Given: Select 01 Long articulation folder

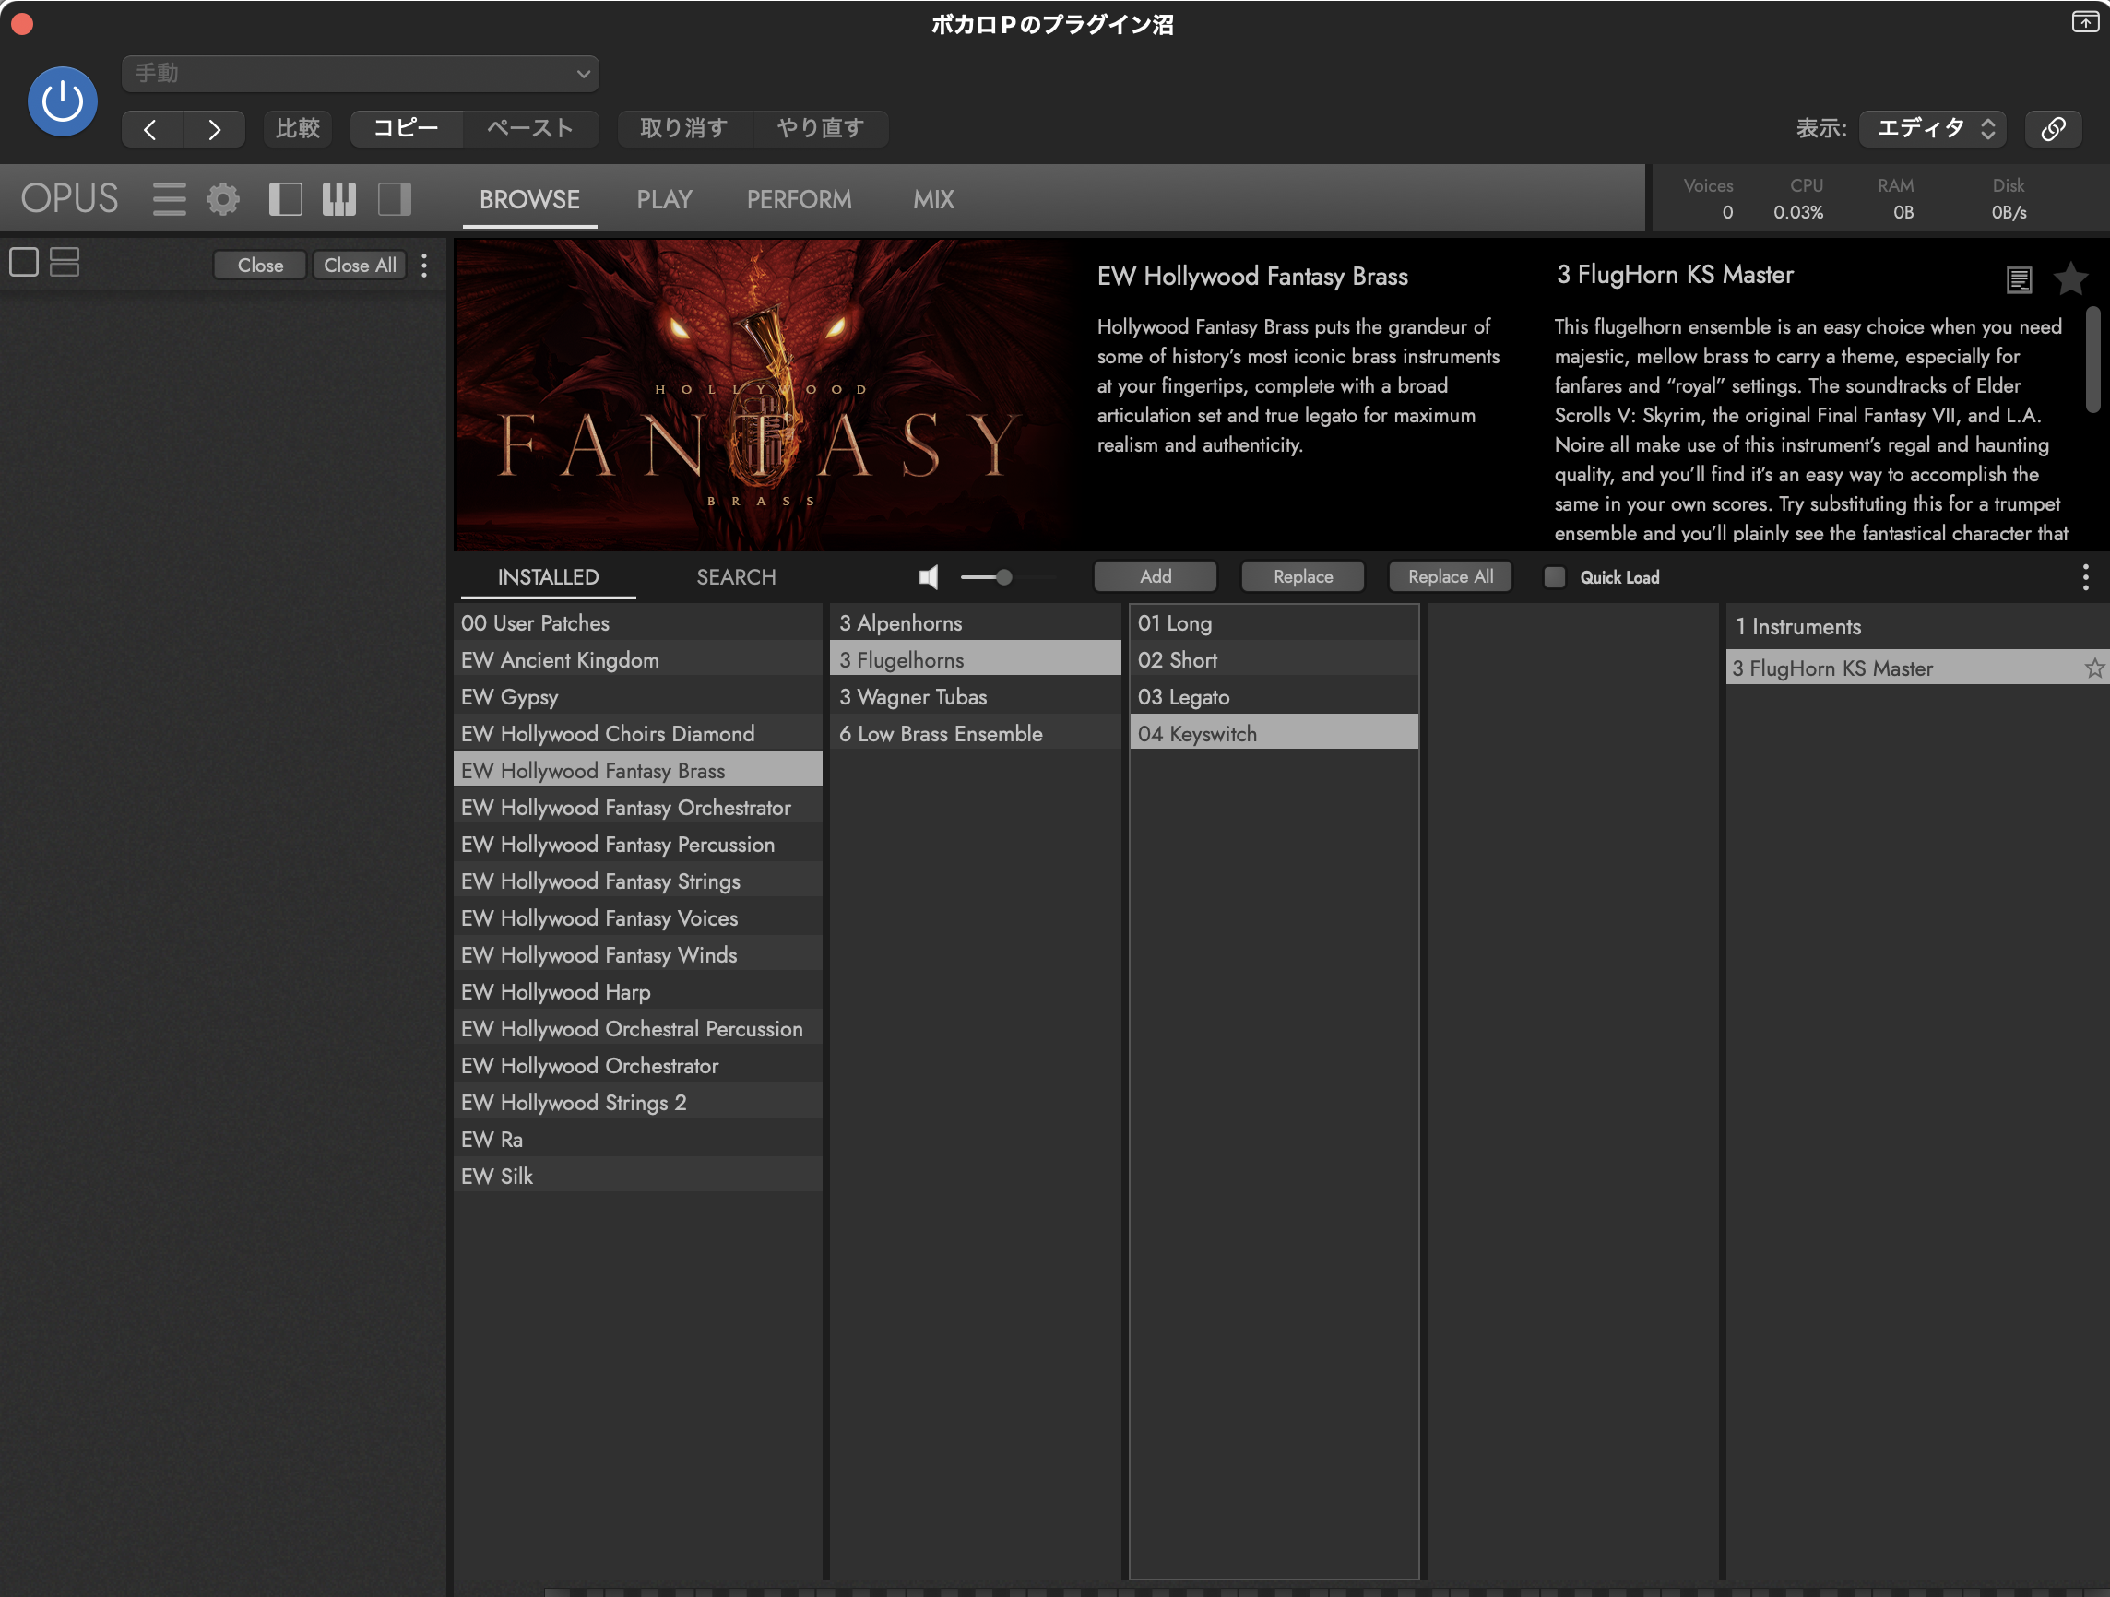Looking at the screenshot, I should pos(1274,623).
